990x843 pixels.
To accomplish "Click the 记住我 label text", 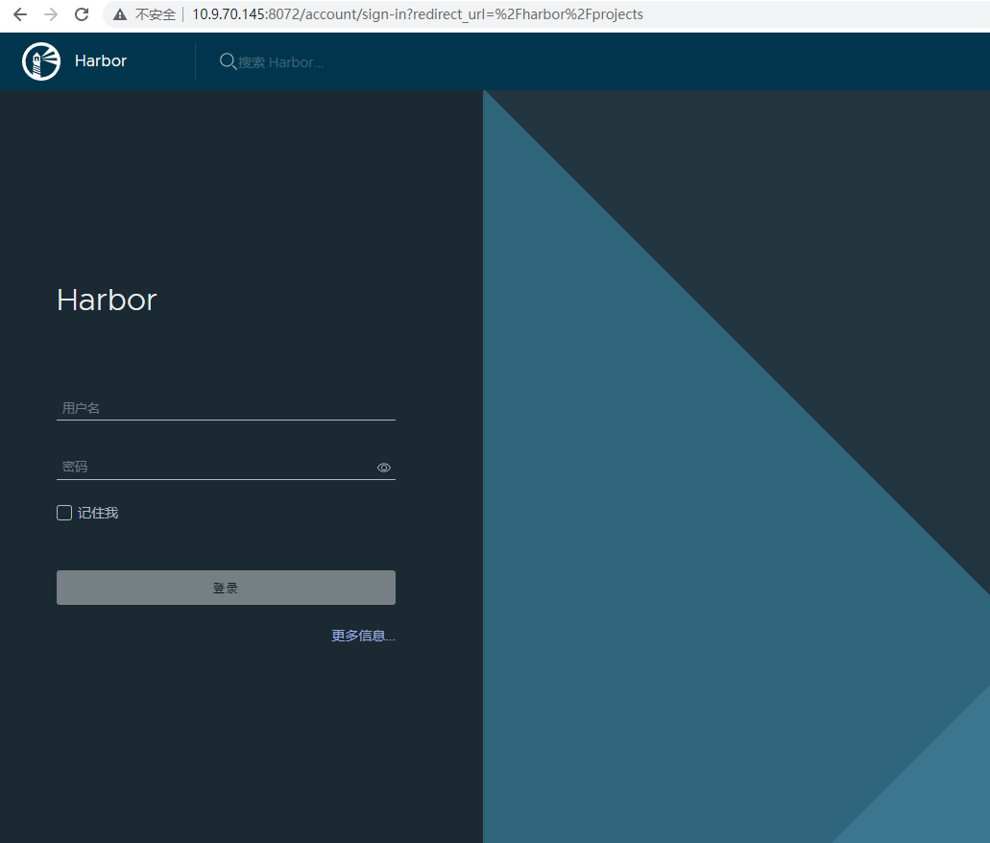I will click(x=98, y=513).
